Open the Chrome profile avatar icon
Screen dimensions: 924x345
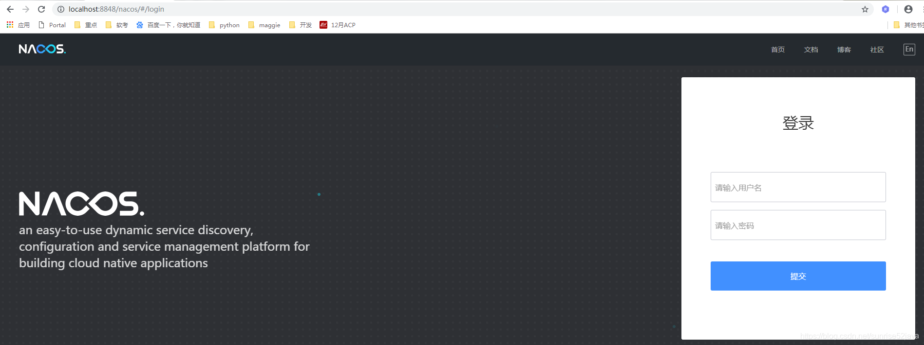pyautogui.click(x=908, y=9)
